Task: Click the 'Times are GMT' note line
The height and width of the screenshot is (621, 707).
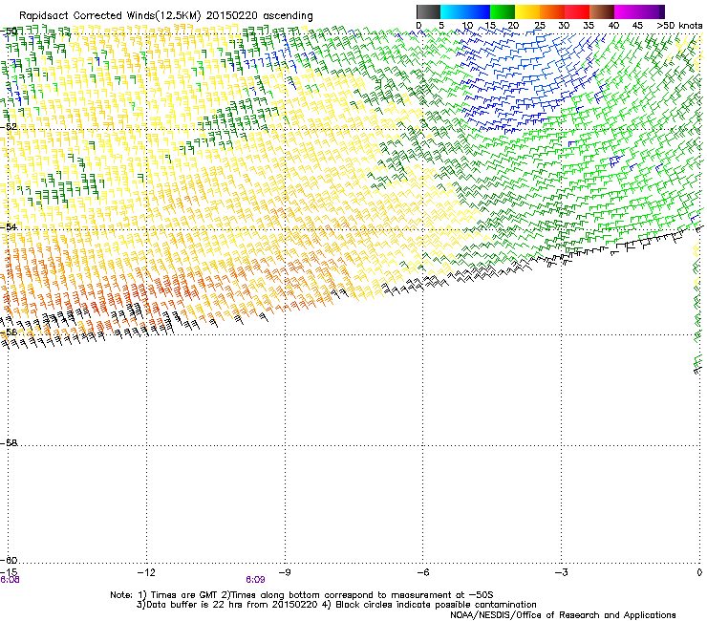Action: click(302, 595)
